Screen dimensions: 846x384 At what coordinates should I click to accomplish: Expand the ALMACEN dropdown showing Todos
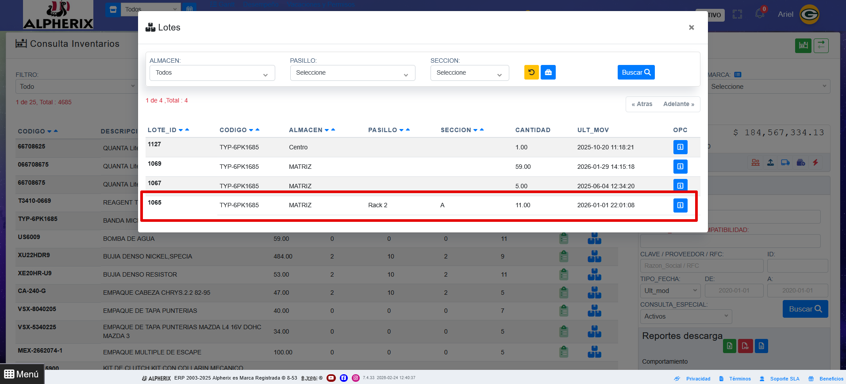[x=212, y=73]
